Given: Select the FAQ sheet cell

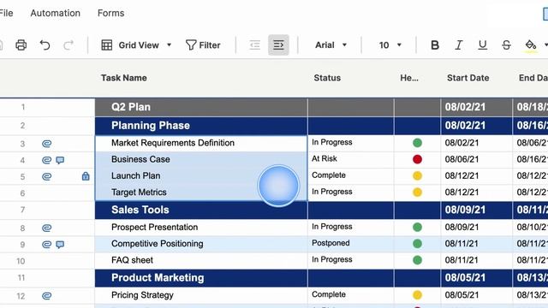Looking at the screenshot, I should coord(201,260).
